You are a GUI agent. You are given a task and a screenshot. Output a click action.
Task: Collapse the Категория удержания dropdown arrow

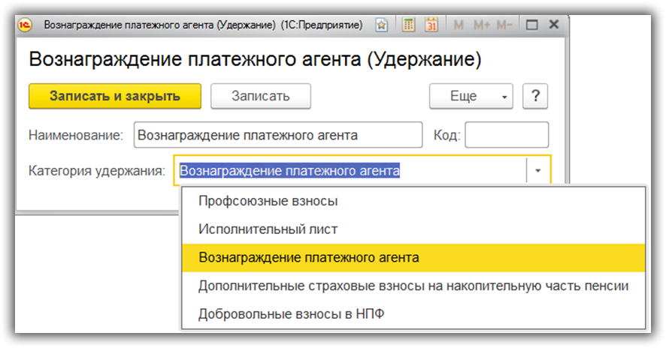click(x=538, y=171)
